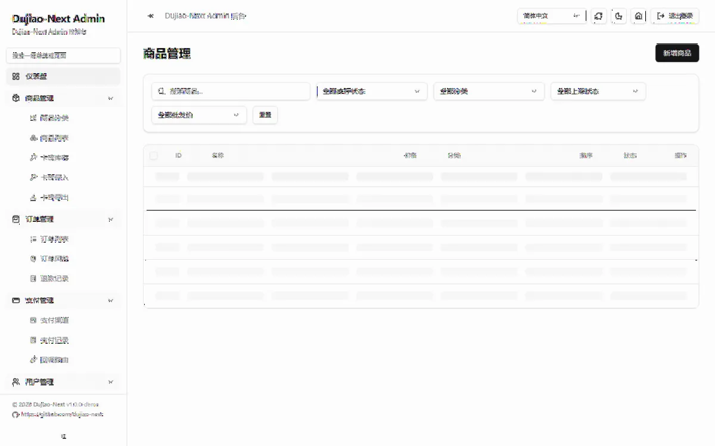
Task: Click the key icon beside 卡密导入
Action: pos(33,177)
